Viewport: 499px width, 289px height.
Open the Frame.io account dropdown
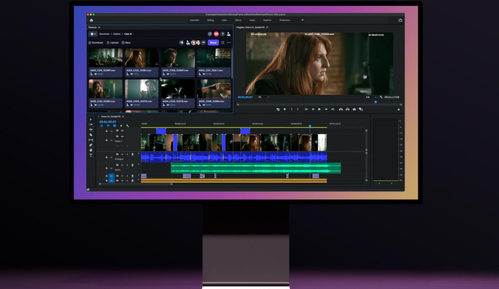tap(93, 34)
